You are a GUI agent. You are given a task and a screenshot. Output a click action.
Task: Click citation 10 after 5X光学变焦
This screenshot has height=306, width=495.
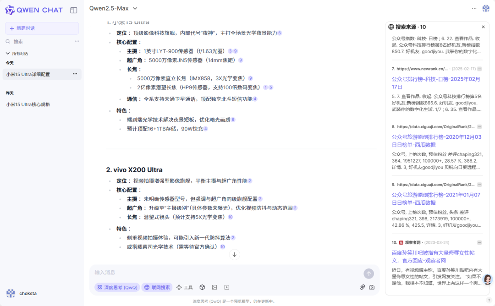(230, 217)
